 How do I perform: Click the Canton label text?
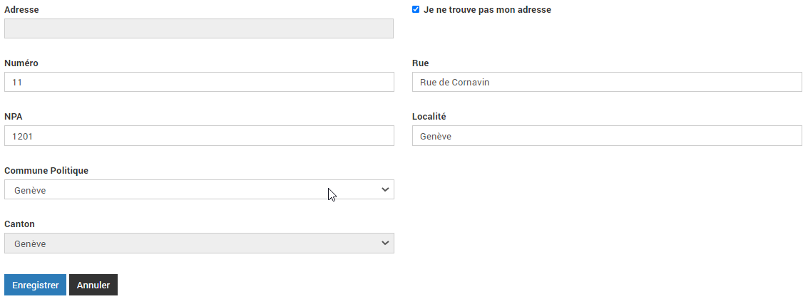[x=19, y=224]
